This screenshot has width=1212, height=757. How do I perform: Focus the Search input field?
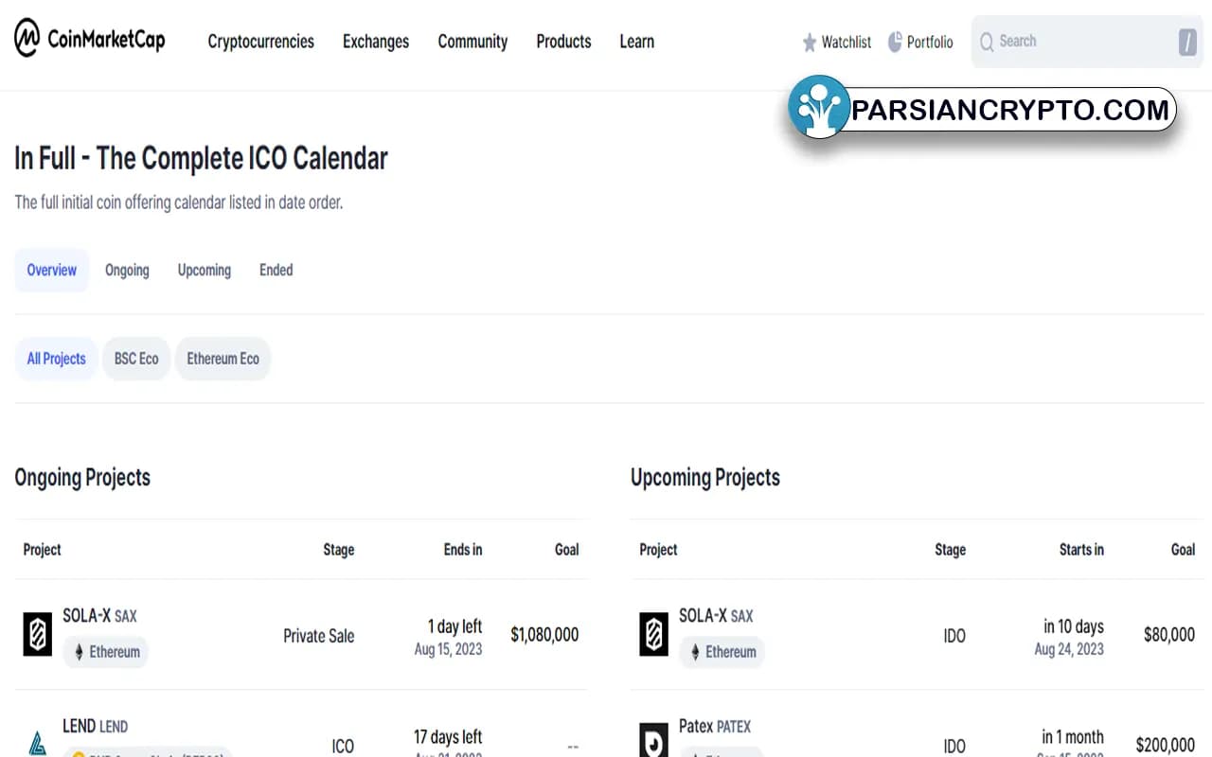(x=1087, y=42)
